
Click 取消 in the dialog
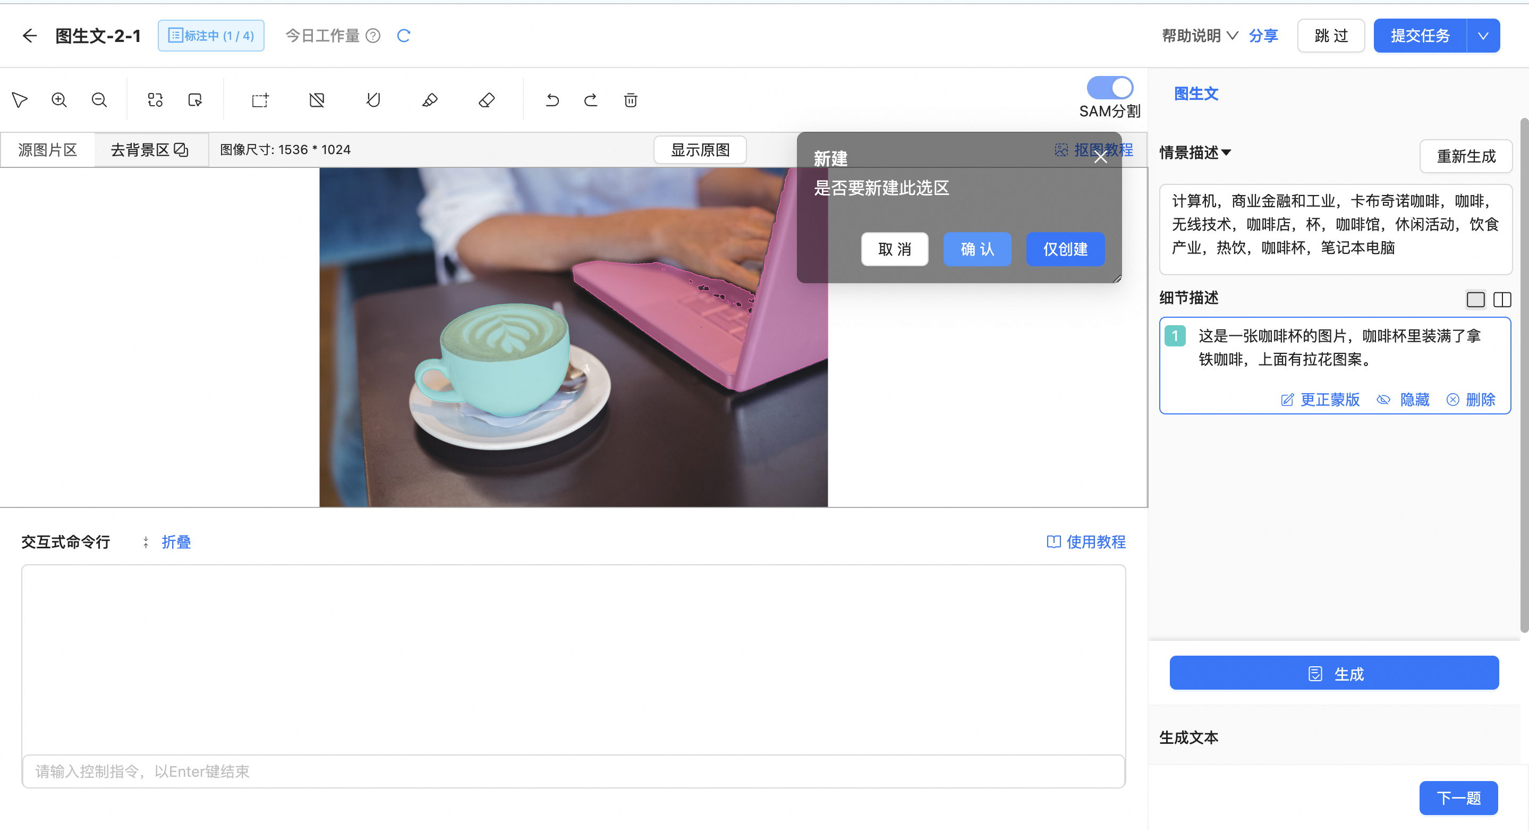(x=895, y=249)
